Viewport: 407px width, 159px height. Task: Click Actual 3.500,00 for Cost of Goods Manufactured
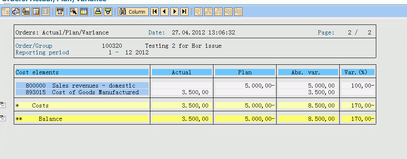pos(182,92)
